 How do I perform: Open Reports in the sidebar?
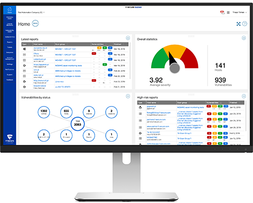point(10,42)
